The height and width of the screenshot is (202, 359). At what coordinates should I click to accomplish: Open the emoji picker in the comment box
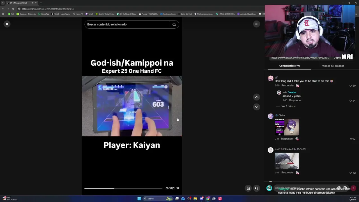pyautogui.click(x=345, y=188)
